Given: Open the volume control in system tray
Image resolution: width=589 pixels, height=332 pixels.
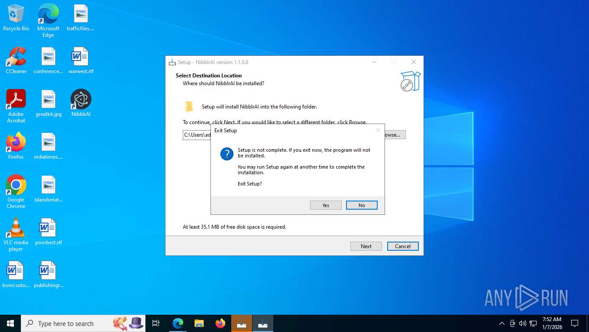Looking at the screenshot, I should [523, 323].
